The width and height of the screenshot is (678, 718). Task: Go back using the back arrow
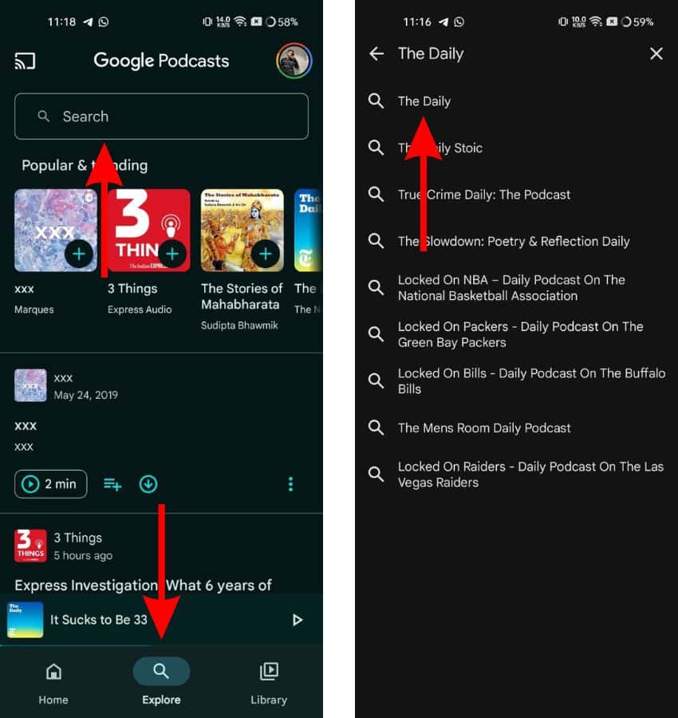tap(376, 53)
